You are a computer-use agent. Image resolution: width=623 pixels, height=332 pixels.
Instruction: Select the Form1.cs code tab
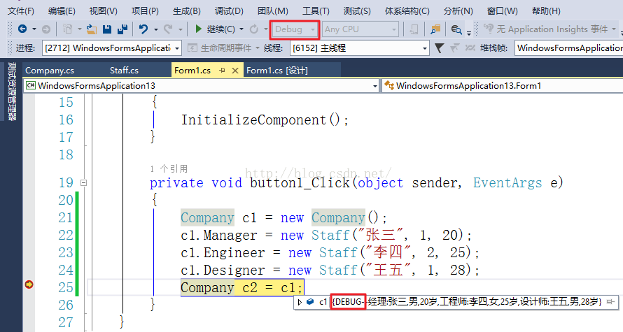tap(192, 70)
